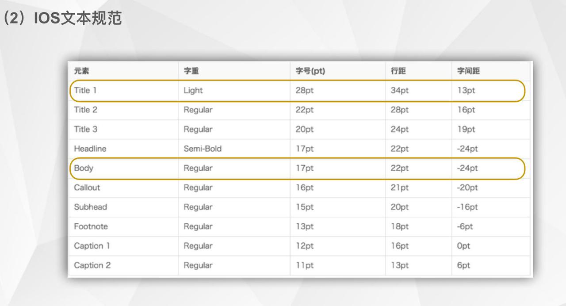Image resolution: width=566 pixels, height=306 pixels.
Task: Click the "Headline" element cell
Action: [x=90, y=149]
